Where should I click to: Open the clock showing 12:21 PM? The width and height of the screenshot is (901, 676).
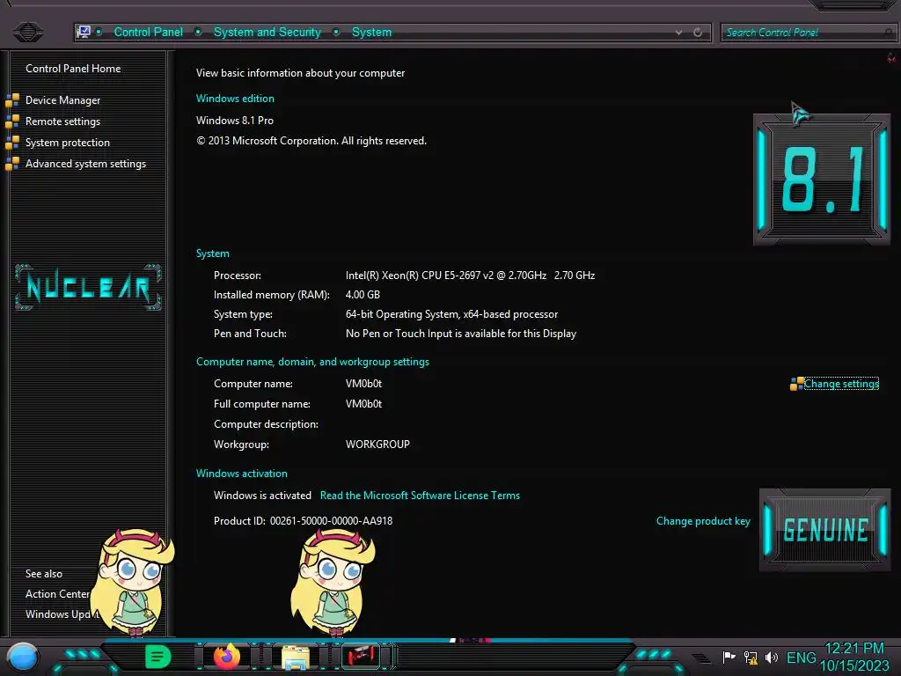[x=854, y=657]
